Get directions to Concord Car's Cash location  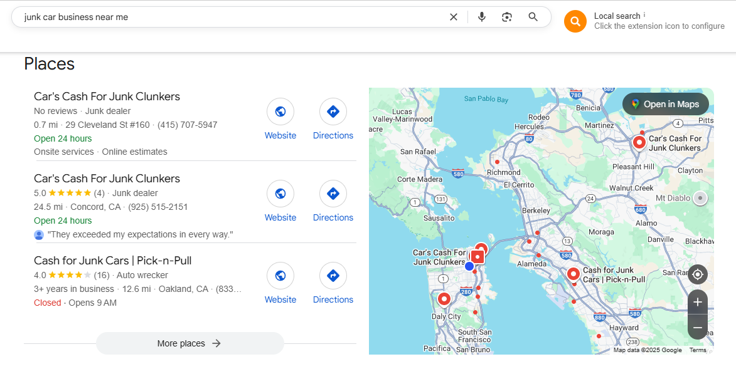[333, 194]
